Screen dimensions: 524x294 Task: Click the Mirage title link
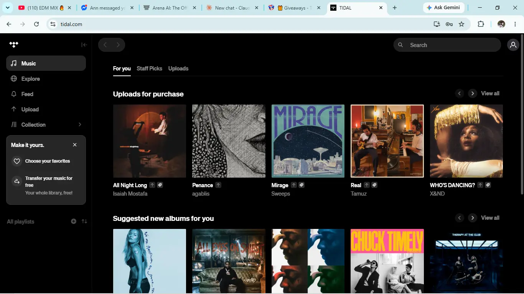point(280,185)
